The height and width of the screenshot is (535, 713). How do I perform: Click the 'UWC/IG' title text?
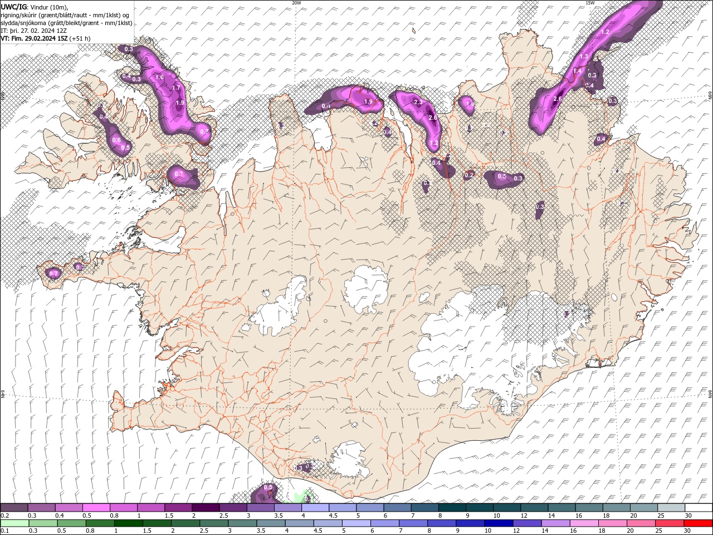click(14, 7)
